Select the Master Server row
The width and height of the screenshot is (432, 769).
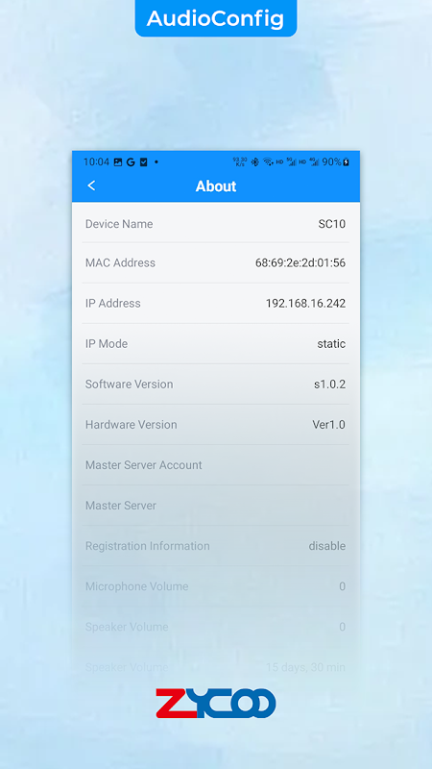[x=216, y=506]
